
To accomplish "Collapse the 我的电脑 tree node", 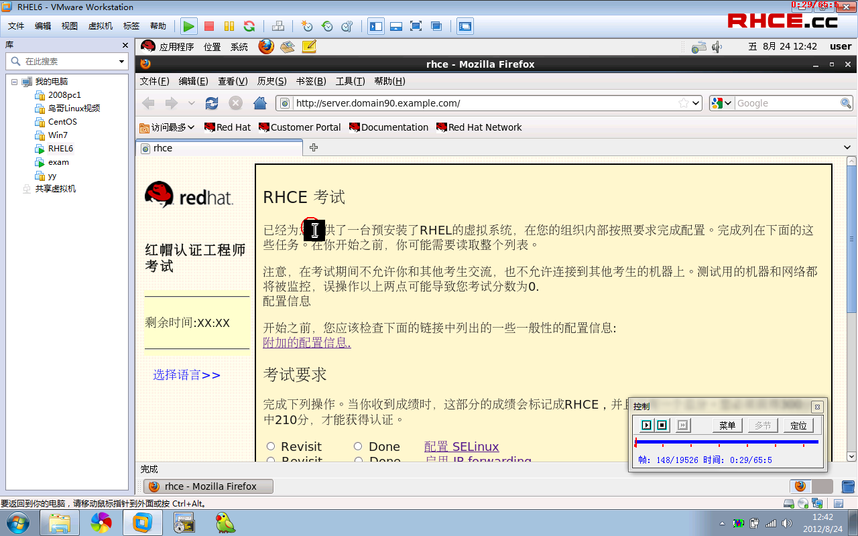I will pyautogui.click(x=14, y=82).
